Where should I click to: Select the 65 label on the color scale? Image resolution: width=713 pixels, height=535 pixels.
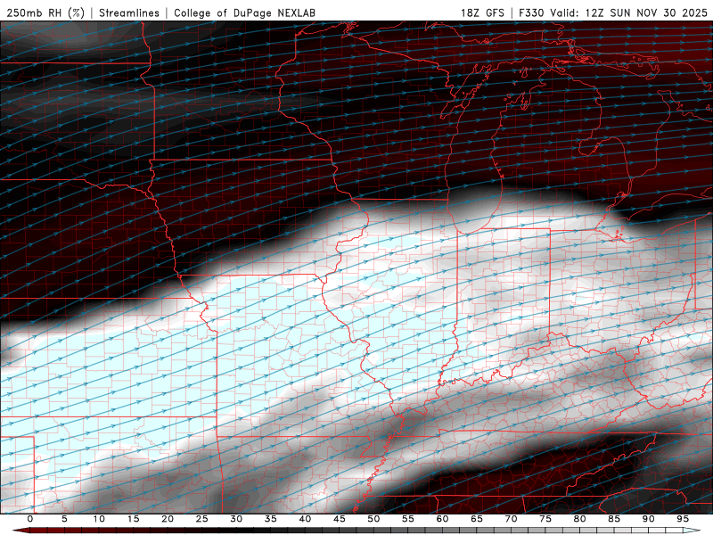[477, 519]
